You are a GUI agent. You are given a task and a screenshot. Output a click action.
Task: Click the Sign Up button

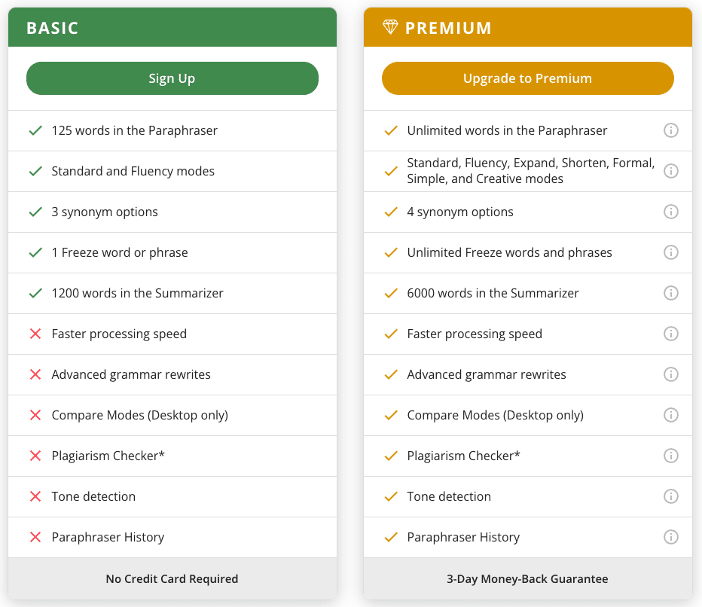tap(172, 78)
